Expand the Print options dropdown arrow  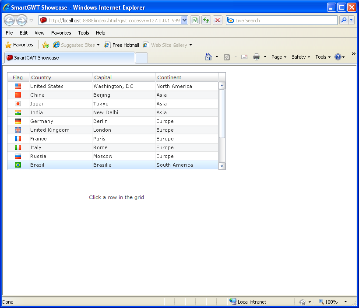[x=265, y=57]
